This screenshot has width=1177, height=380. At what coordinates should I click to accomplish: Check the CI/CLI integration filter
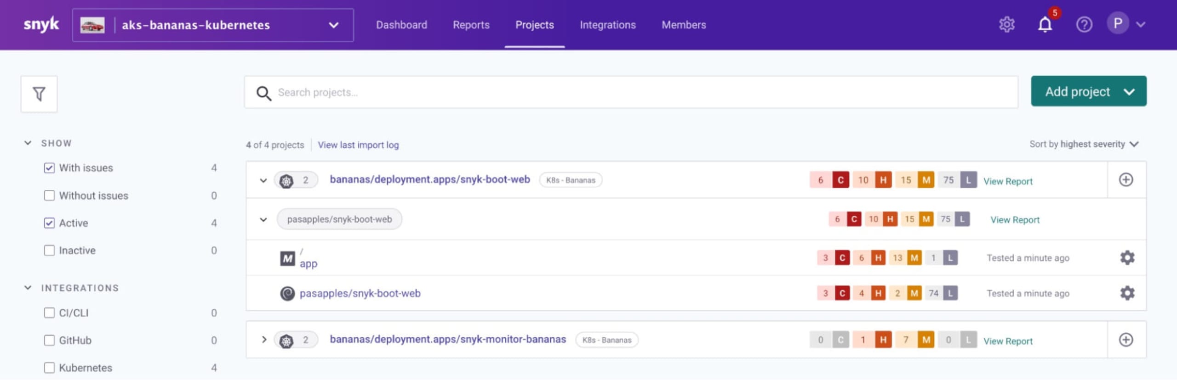[x=49, y=313]
